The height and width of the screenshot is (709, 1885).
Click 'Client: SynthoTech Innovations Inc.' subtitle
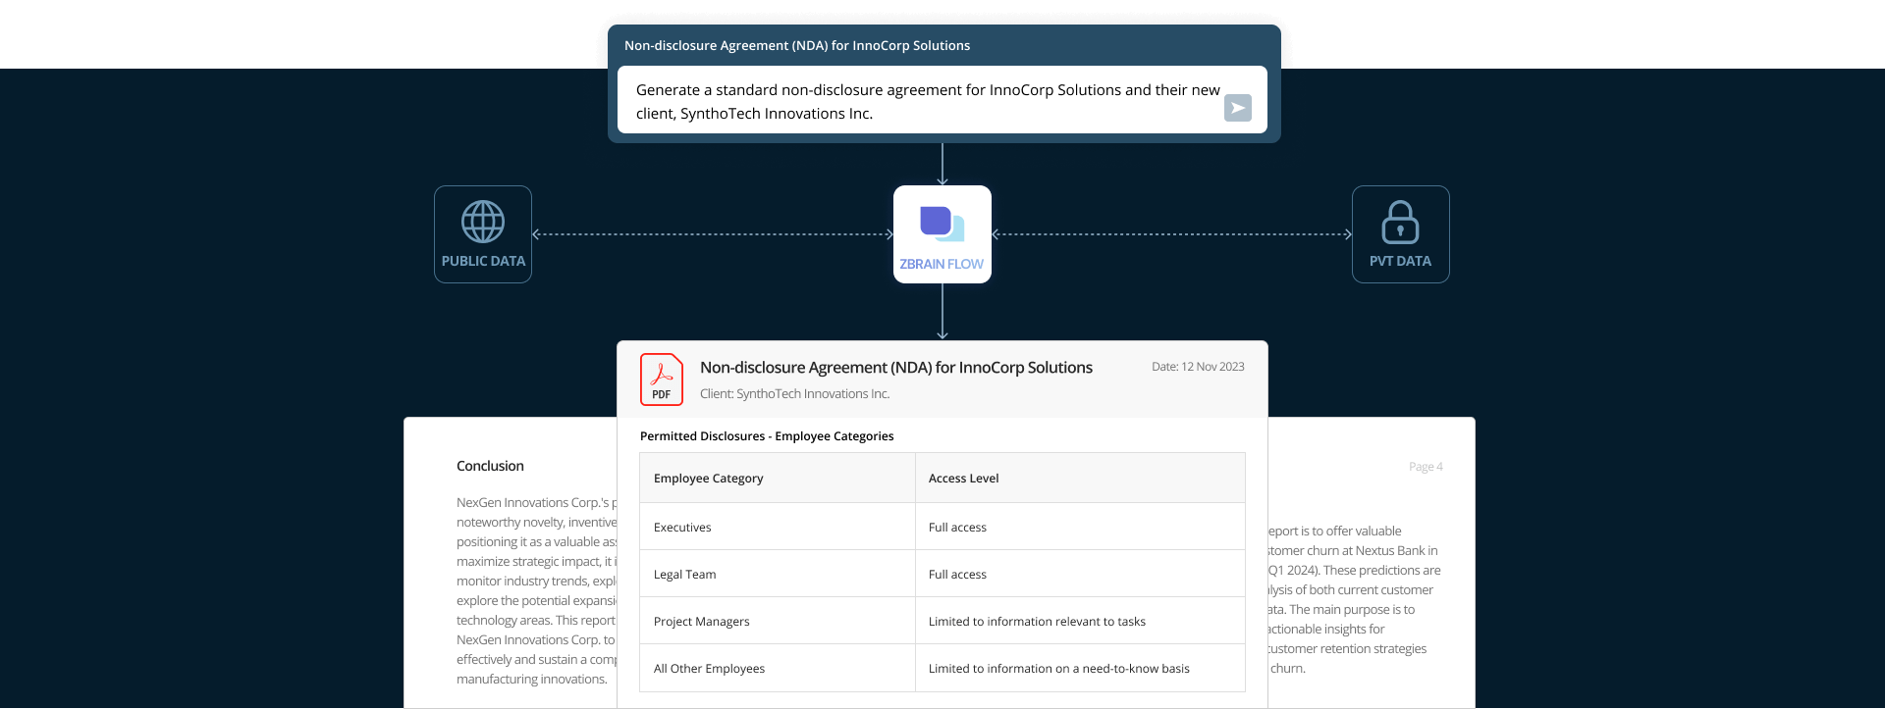pyautogui.click(x=794, y=394)
